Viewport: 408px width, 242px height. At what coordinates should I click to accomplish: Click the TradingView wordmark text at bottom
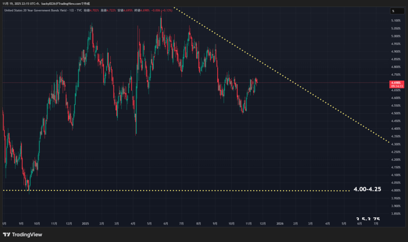point(27,234)
